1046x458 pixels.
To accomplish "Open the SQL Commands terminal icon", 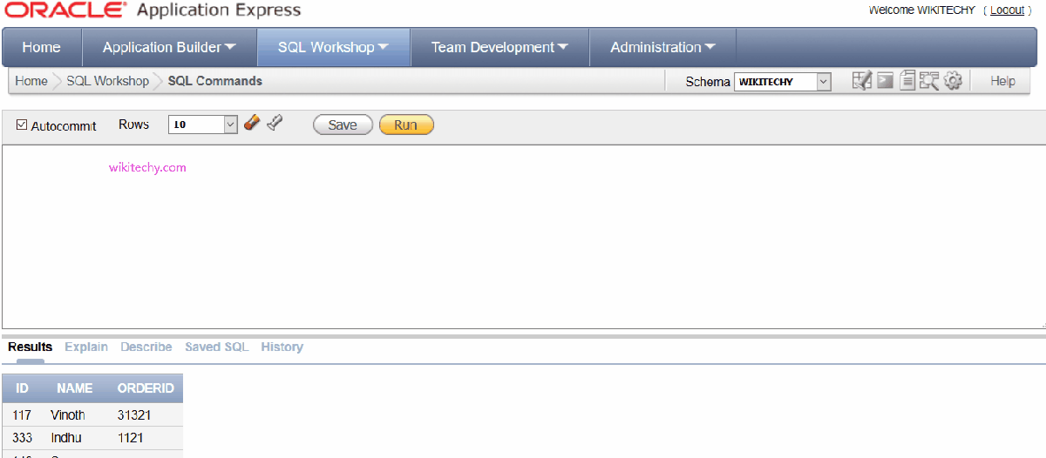I will pyautogui.click(x=885, y=81).
